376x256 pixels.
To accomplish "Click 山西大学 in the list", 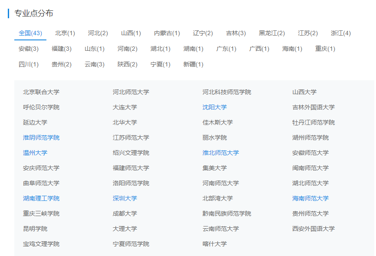I will tap(304, 92).
